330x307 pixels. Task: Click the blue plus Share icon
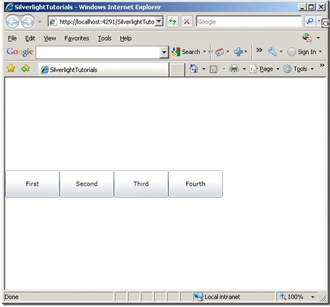click(238, 52)
